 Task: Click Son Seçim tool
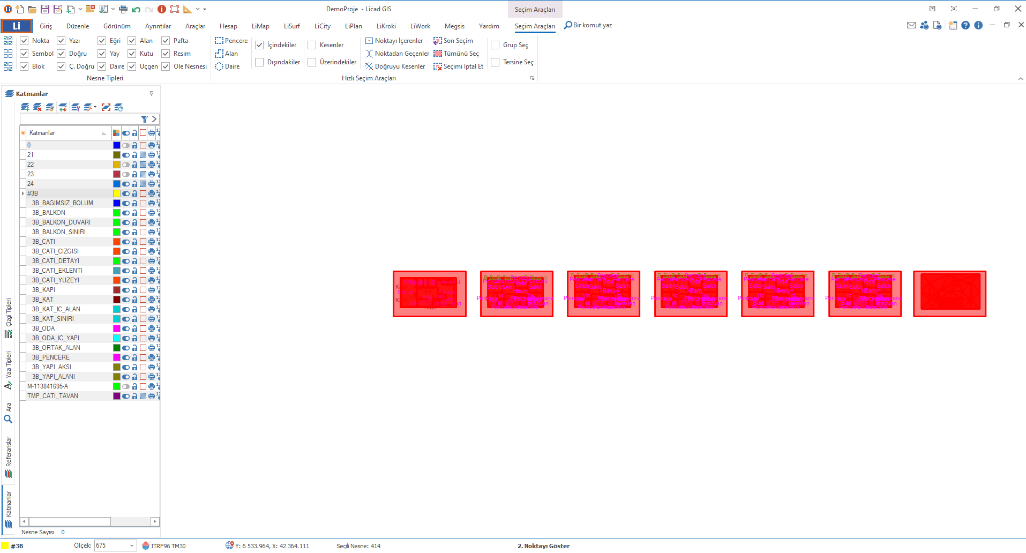point(453,41)
